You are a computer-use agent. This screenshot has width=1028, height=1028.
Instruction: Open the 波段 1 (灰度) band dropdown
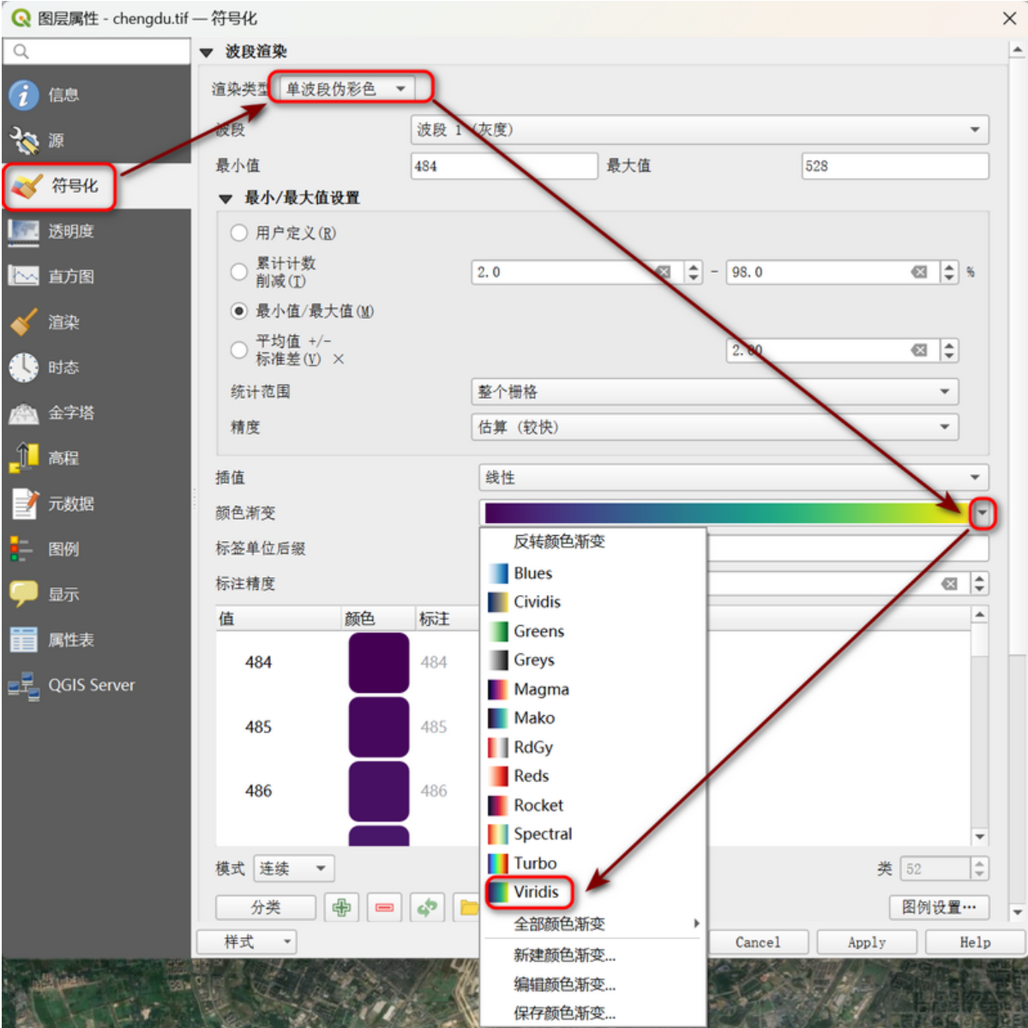pos(700,129)
